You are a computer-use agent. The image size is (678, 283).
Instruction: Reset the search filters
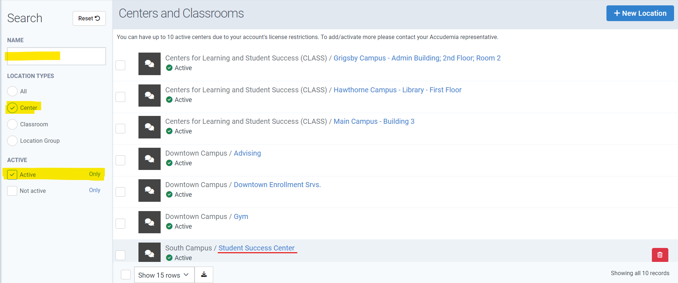[89, 18]
